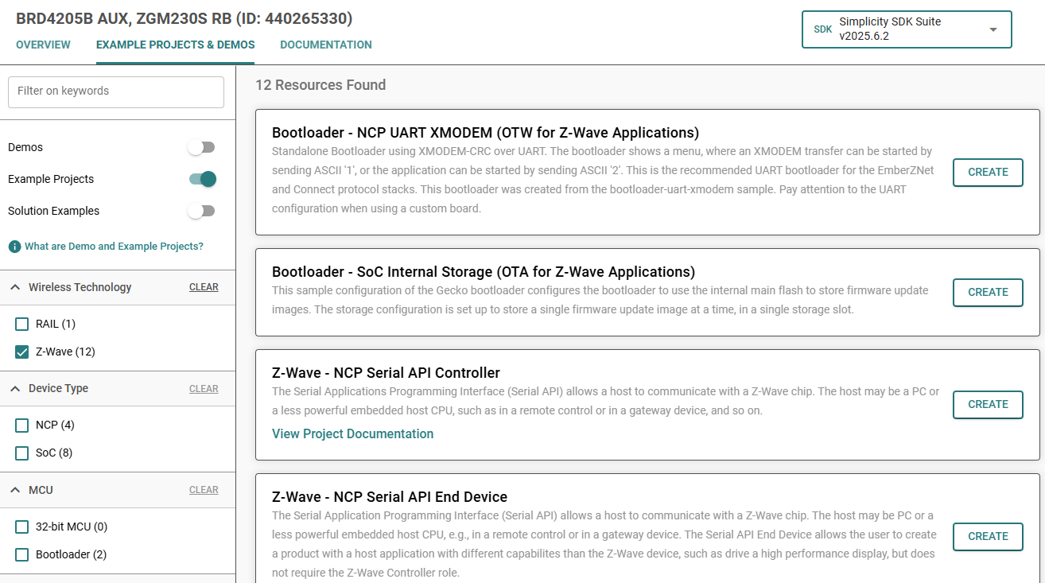Image resolution: width=1045 pixels, height=583 pixels.
Task: Enable the Solution Examples toggle
Action: pyautogui.click(x=201, y=211)
